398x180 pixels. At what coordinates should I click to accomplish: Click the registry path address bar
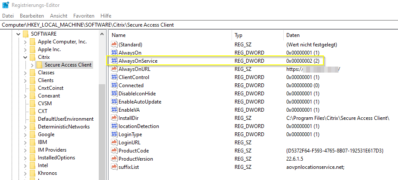coord(199,25)
